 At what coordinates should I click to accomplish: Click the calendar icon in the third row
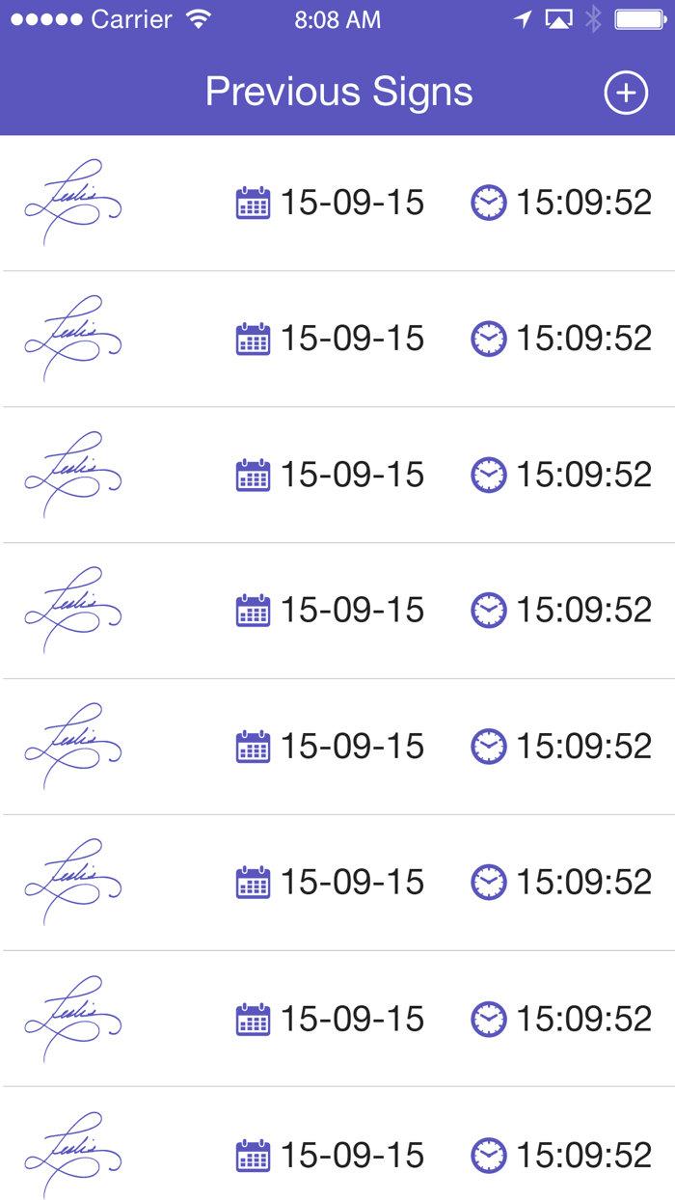252,475
